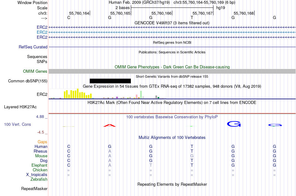Click the SNPs track label
Screen dimensions: 296x196
42,61
